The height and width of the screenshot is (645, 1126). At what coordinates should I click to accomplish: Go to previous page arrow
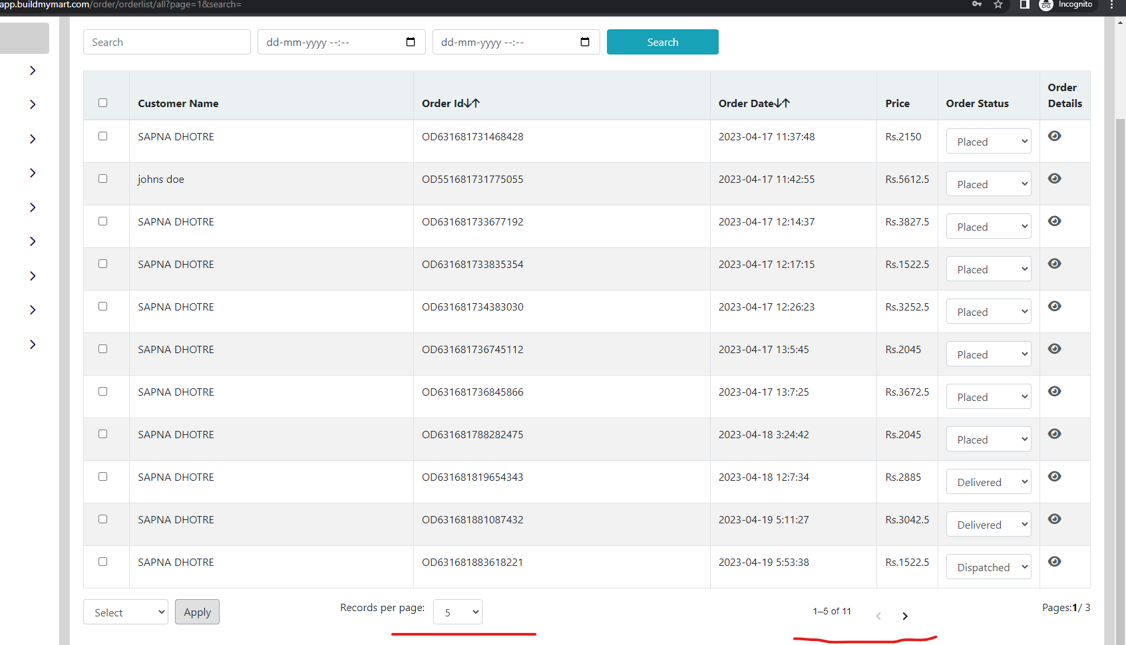878,616
